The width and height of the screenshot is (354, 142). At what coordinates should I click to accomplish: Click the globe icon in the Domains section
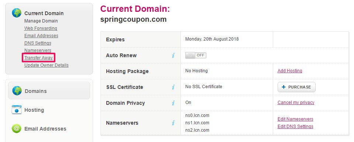pos(17,90)
